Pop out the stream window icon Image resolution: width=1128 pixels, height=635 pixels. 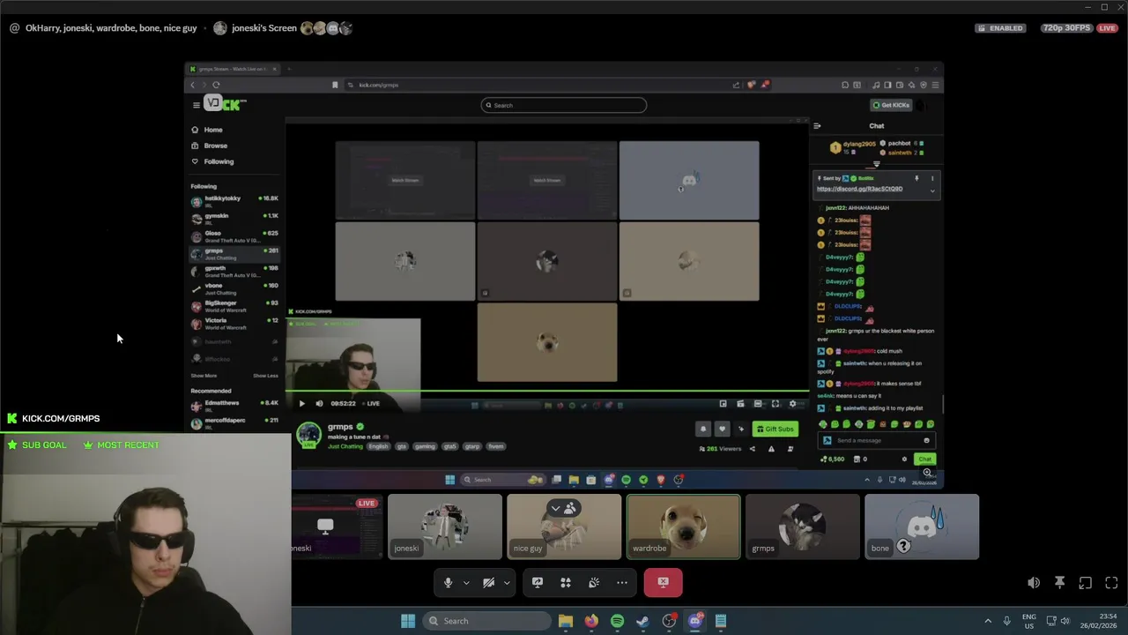[1086, 583]
